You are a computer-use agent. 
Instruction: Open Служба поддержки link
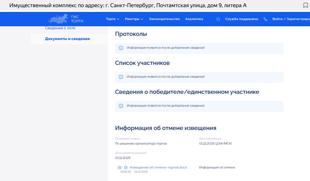coord(242,19)
